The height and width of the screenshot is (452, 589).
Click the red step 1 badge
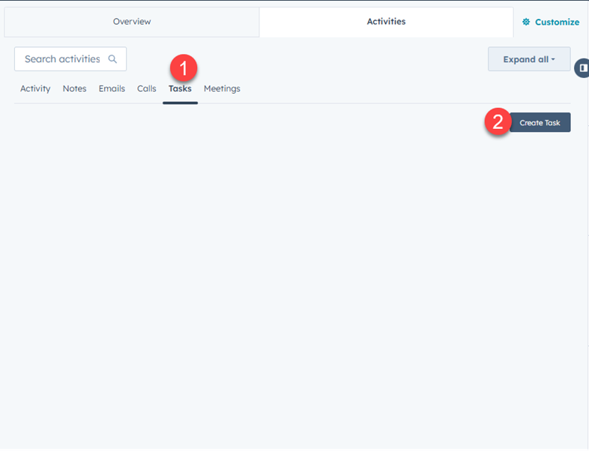pos(183,70)
